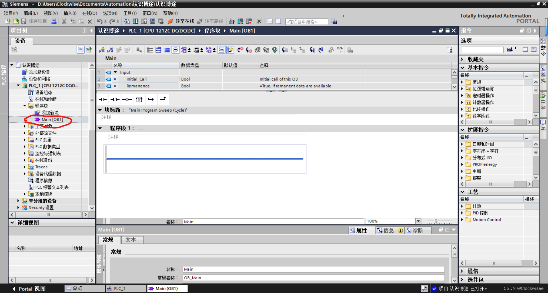Click the open branch icon
This screenshot has width=548, height=293.
[x=151, y=99]
